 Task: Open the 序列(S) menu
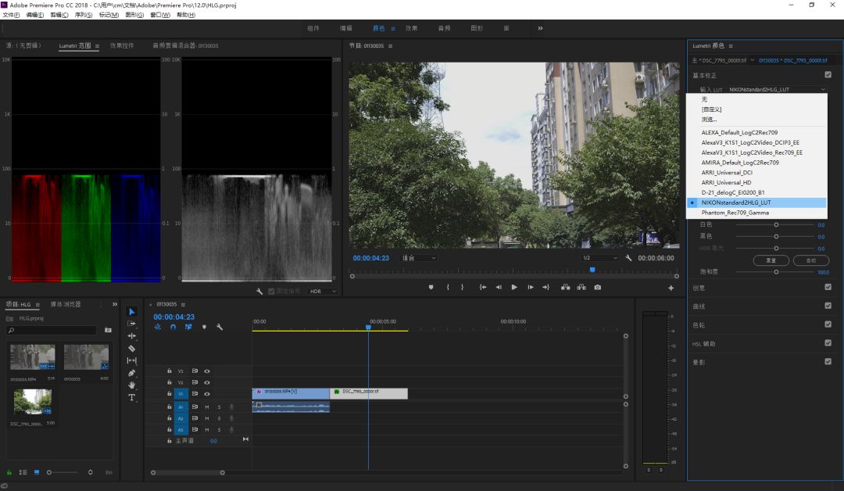[x=83, y=15]
